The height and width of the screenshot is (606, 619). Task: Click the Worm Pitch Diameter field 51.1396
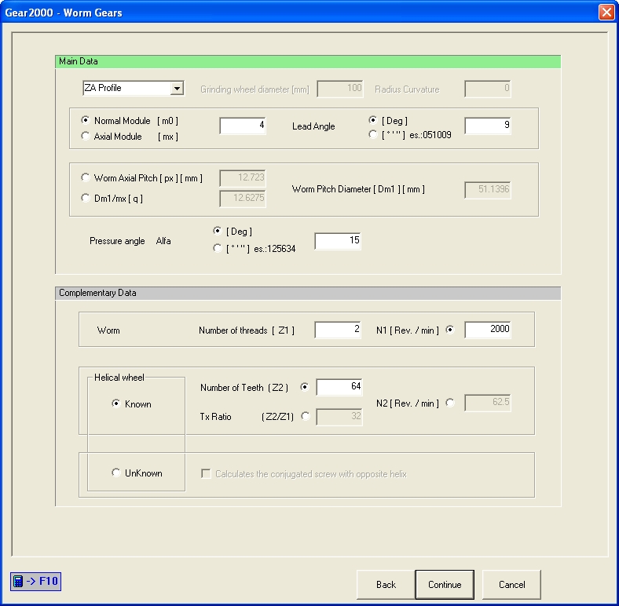click(488, 190)
